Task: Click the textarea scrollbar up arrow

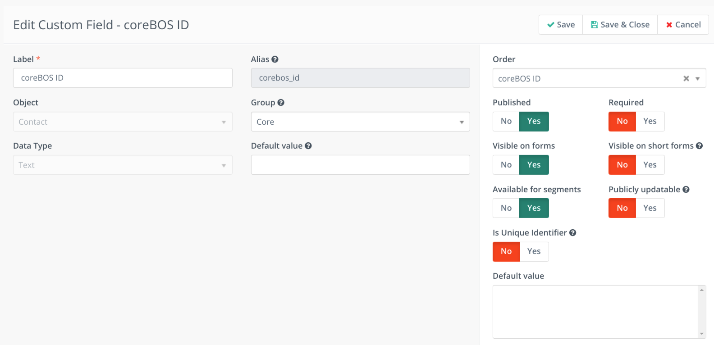Action: (x=702, y=290)
